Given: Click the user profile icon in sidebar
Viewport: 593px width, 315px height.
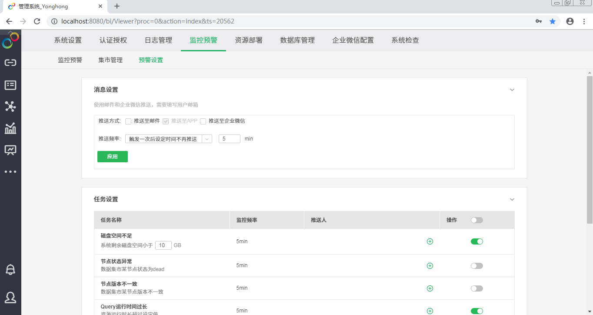Looking at the screenshot, I should tap(10, 297).
